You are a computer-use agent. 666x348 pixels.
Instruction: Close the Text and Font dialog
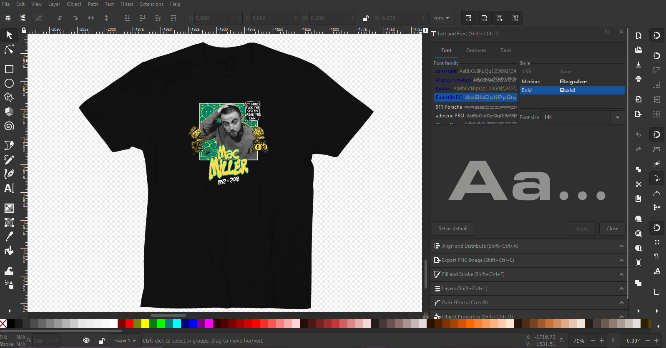click(612, 229)
